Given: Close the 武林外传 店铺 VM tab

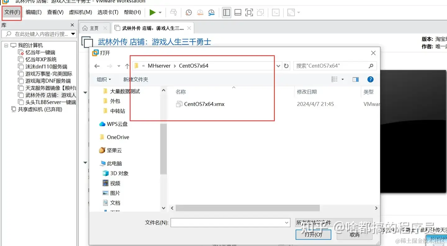Looking at the screenshot, I should (x=189, y=28).
